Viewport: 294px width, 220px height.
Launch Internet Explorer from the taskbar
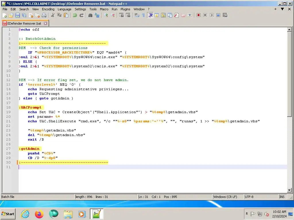[25, 214]
